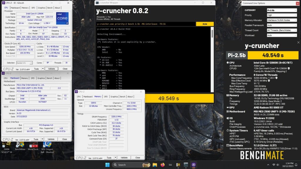Click Close in CPU-Z Mainboard window
The width and height of the screenshot is (301, 169).
click(64, 139)
